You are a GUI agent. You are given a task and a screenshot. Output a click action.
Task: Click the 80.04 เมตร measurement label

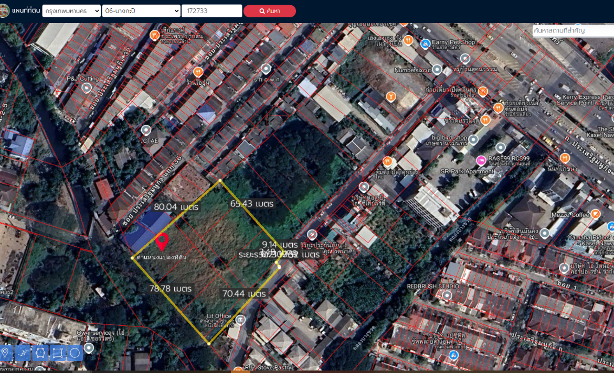176,207
